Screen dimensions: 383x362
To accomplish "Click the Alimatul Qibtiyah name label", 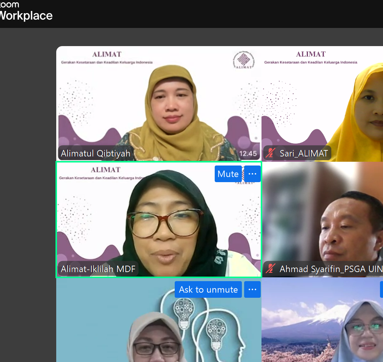I will [95, 153].
